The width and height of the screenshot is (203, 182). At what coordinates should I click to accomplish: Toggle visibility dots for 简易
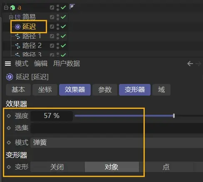click(58, 17)
